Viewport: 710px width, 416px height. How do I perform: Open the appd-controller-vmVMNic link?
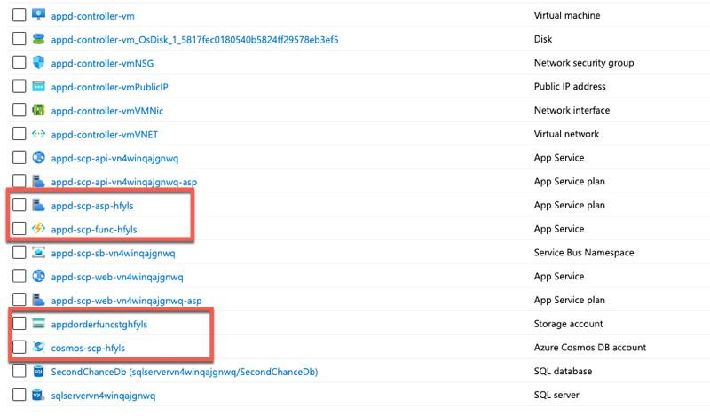coord(106,111)
